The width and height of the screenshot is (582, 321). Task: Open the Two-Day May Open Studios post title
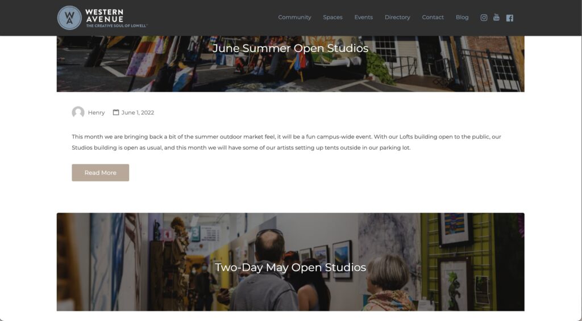click(x=290, y=267)
